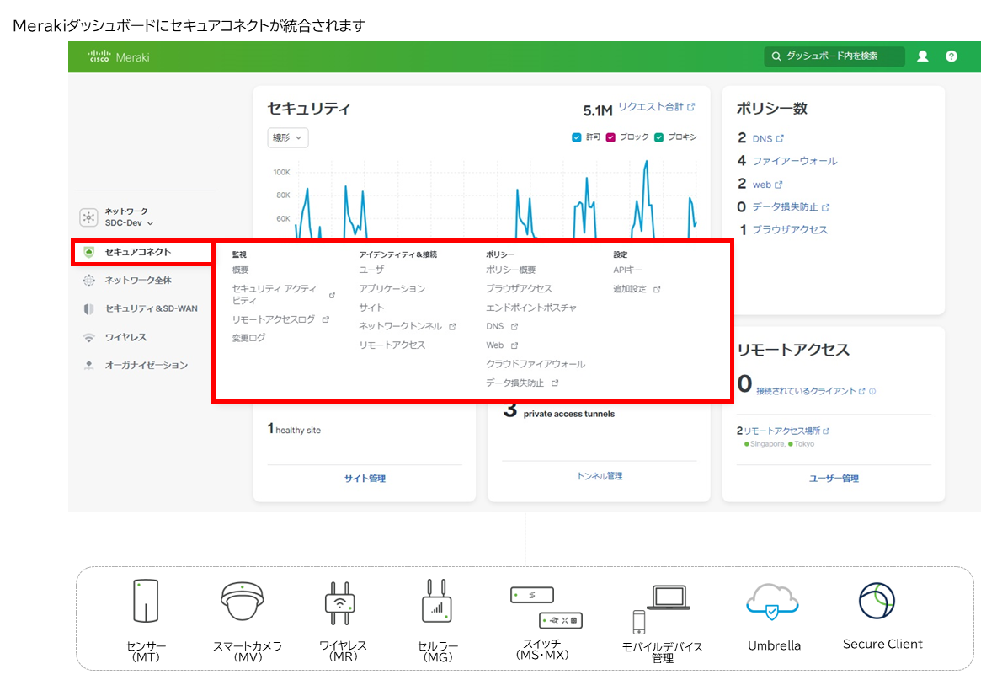The width and height of the screenshot is (981, 680).
Task: Click ファイアーウォール link in ポリシー数
Action: point(795,161)
